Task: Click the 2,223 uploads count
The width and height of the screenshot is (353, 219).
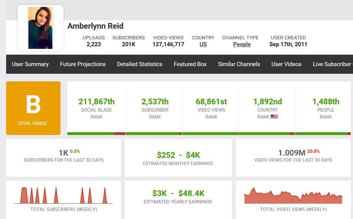Action: click(94, 44)
